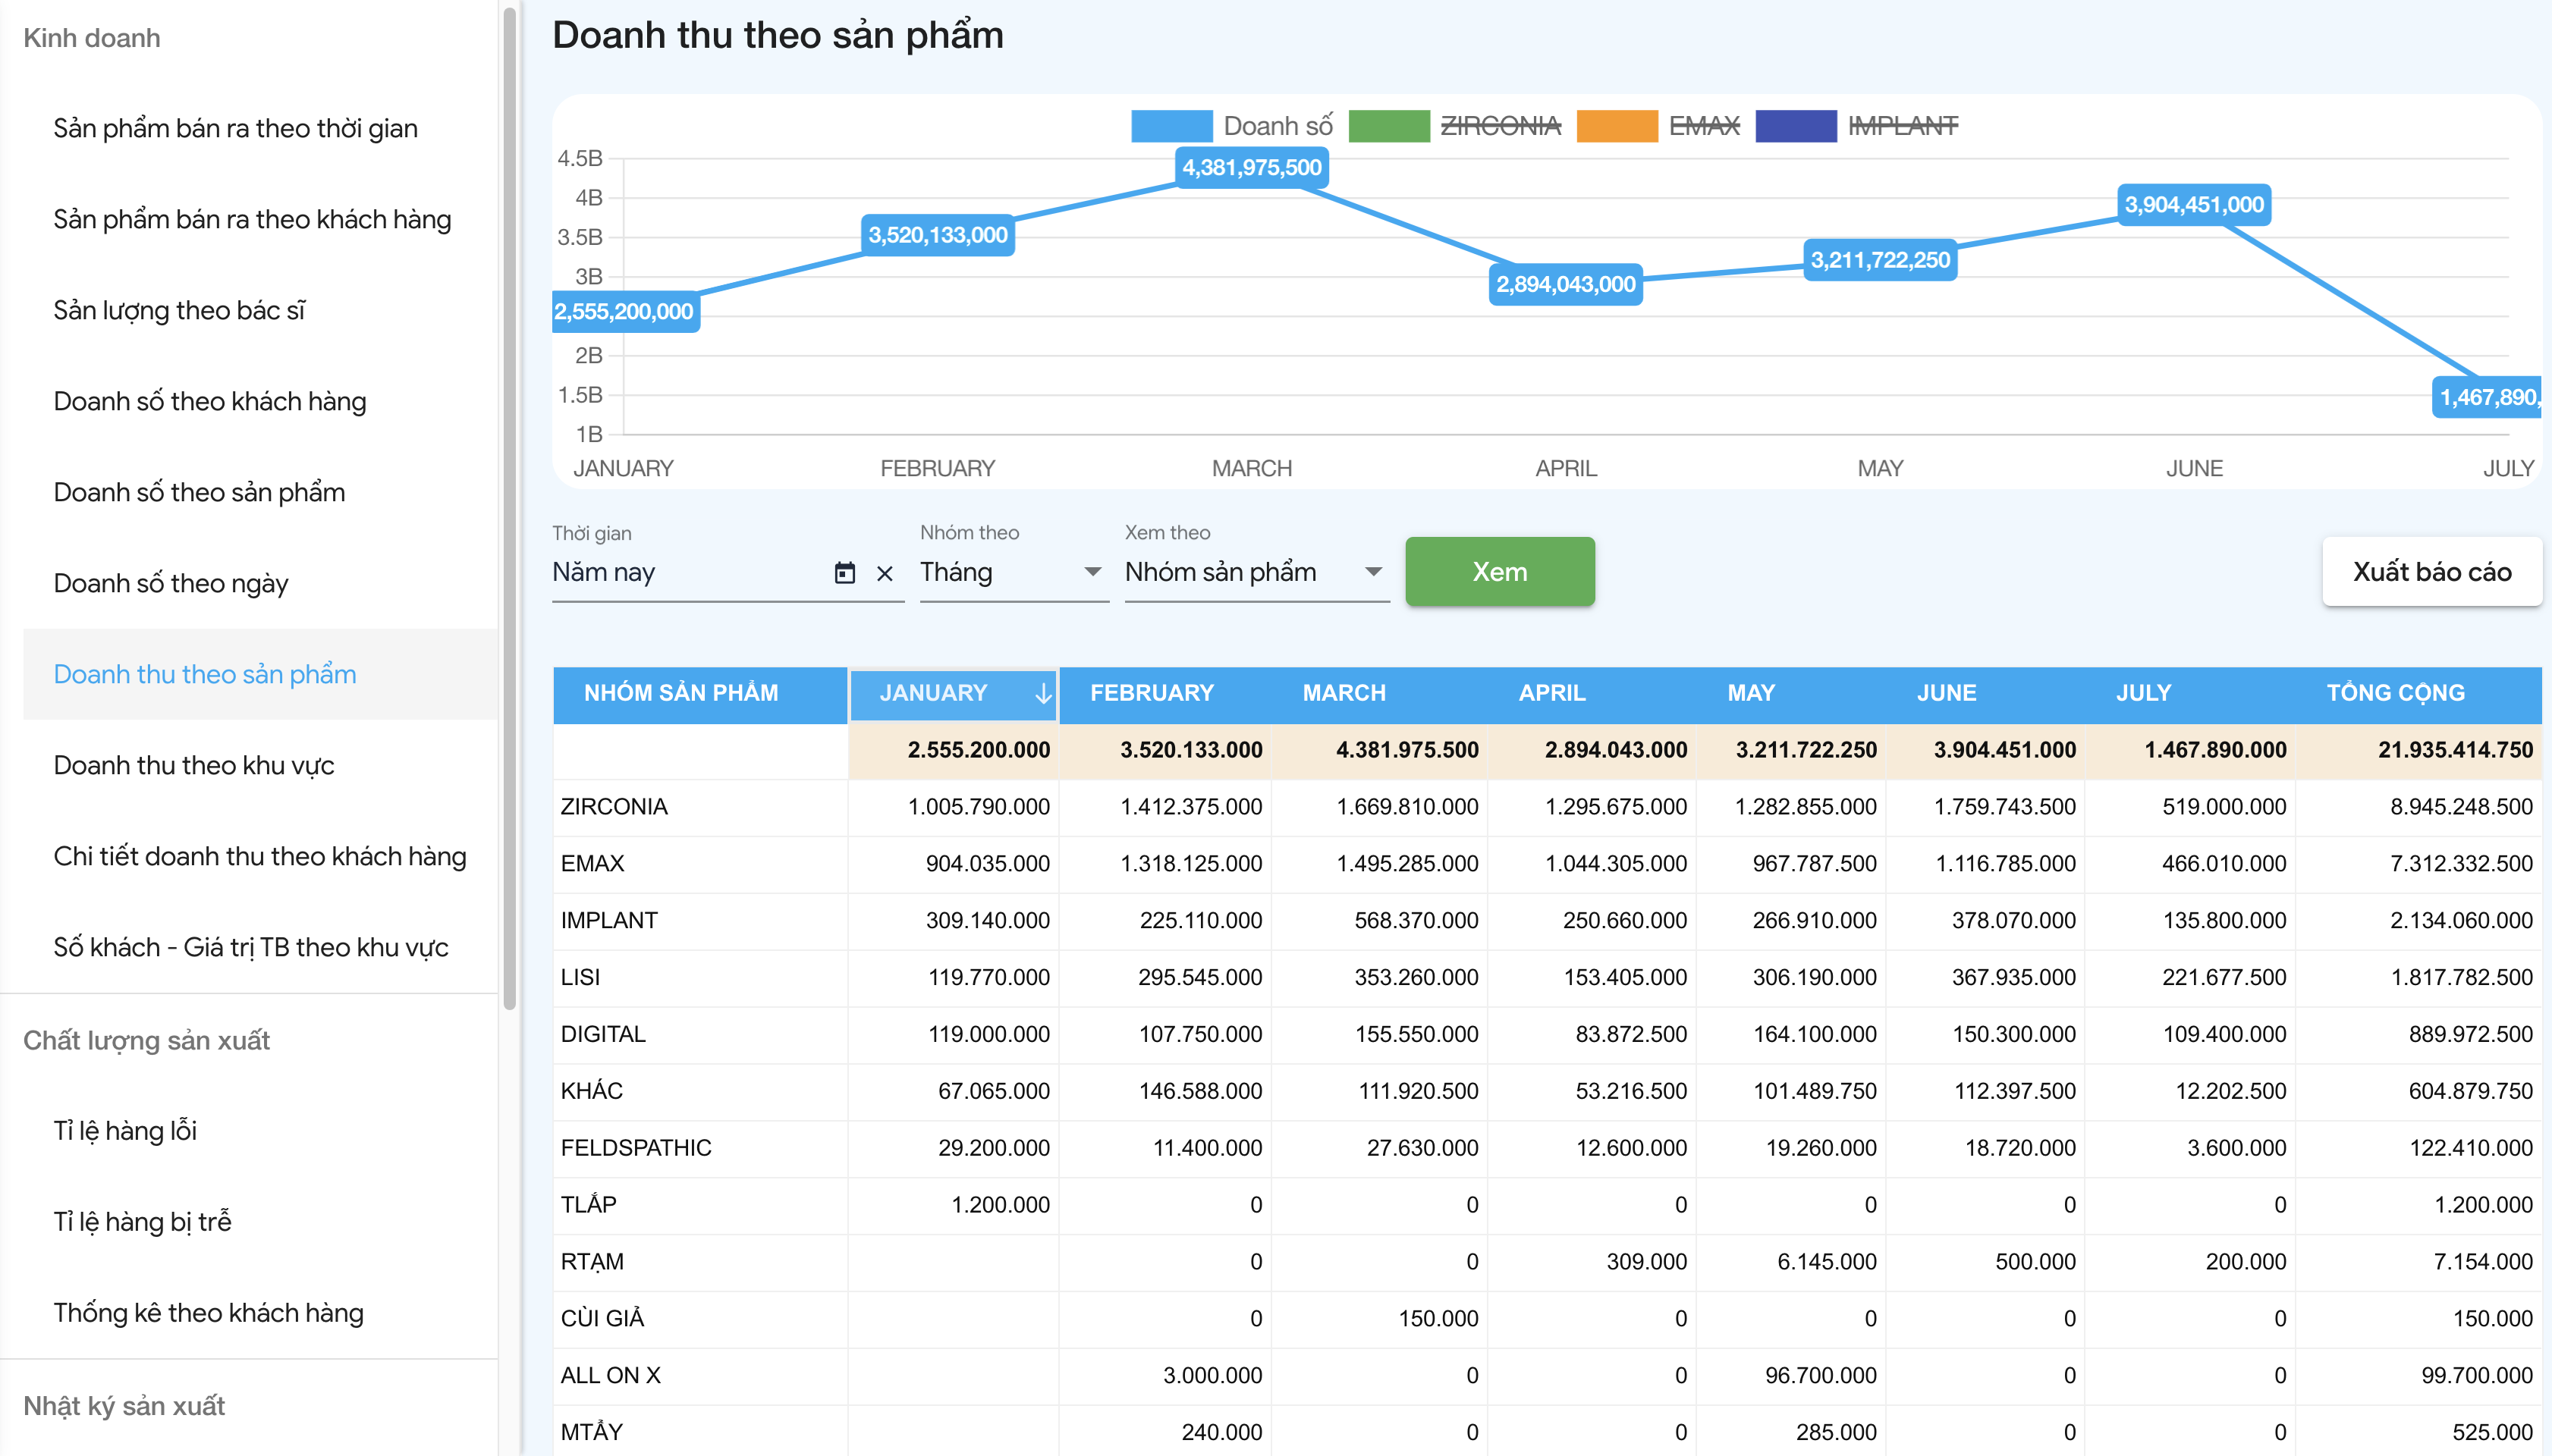Toggle IMPLANT series in chart legend

pos(1903,126)
